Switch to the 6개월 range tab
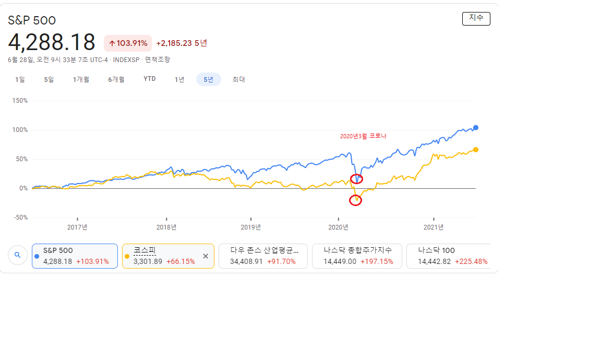 [x=116, y=79]
